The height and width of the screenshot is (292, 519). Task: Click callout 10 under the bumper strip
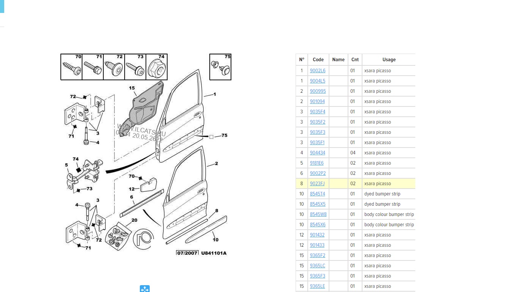pyautogui.click(x=215, y=240)
